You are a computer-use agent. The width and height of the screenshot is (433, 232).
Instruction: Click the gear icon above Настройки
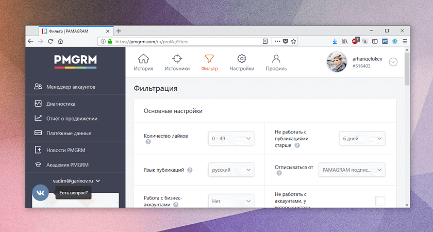(242, 59)
